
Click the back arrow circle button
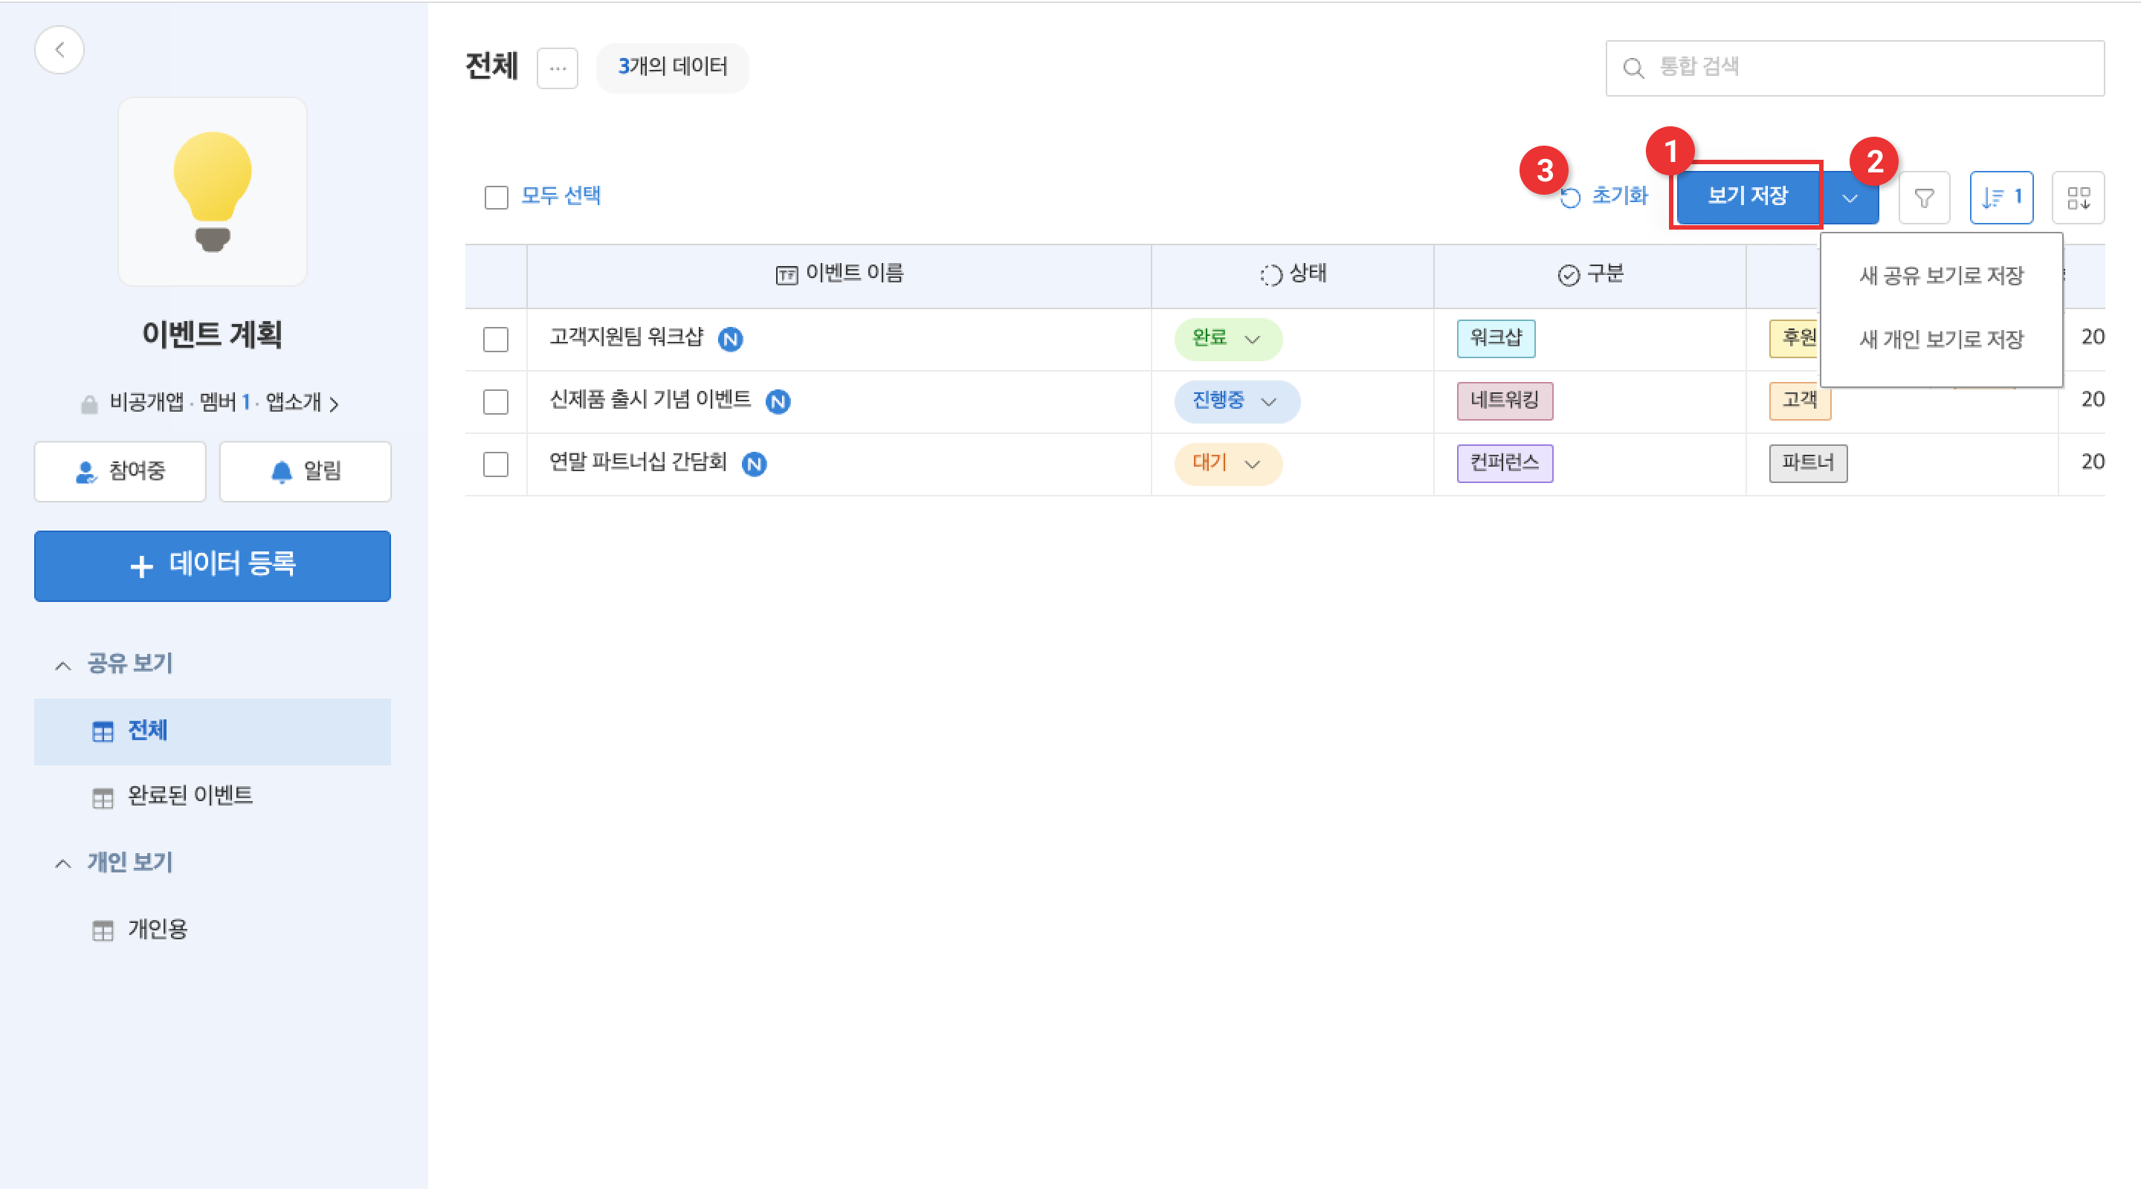click(x=59, y=50)
